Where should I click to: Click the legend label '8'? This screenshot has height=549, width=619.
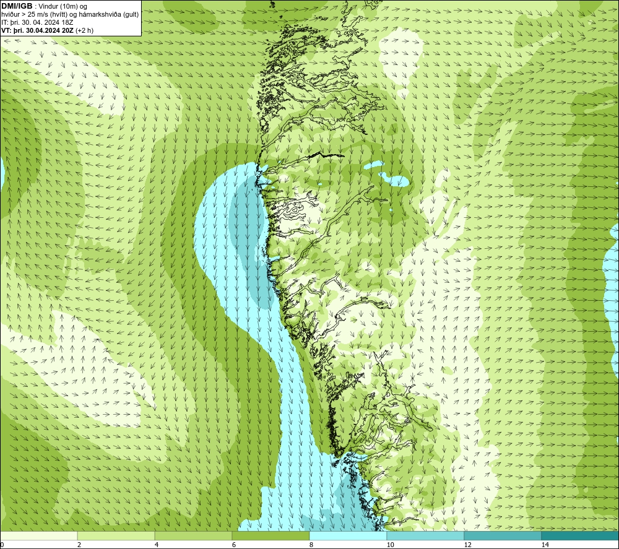coord(311,545)
